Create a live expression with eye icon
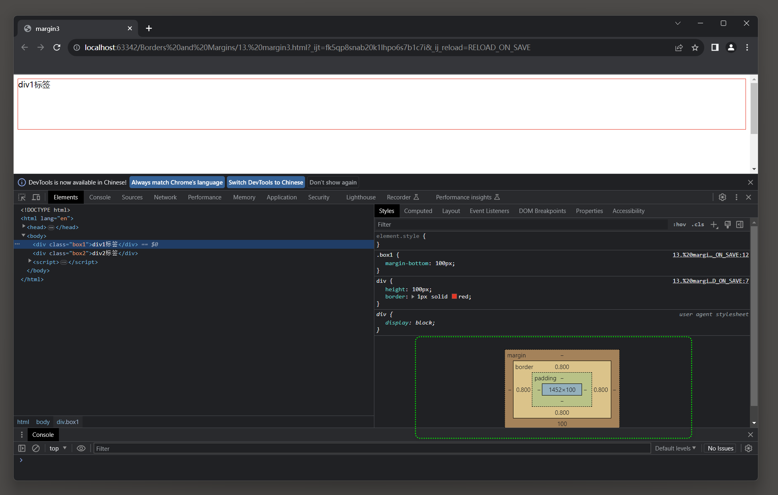 (x=81, y=448)
